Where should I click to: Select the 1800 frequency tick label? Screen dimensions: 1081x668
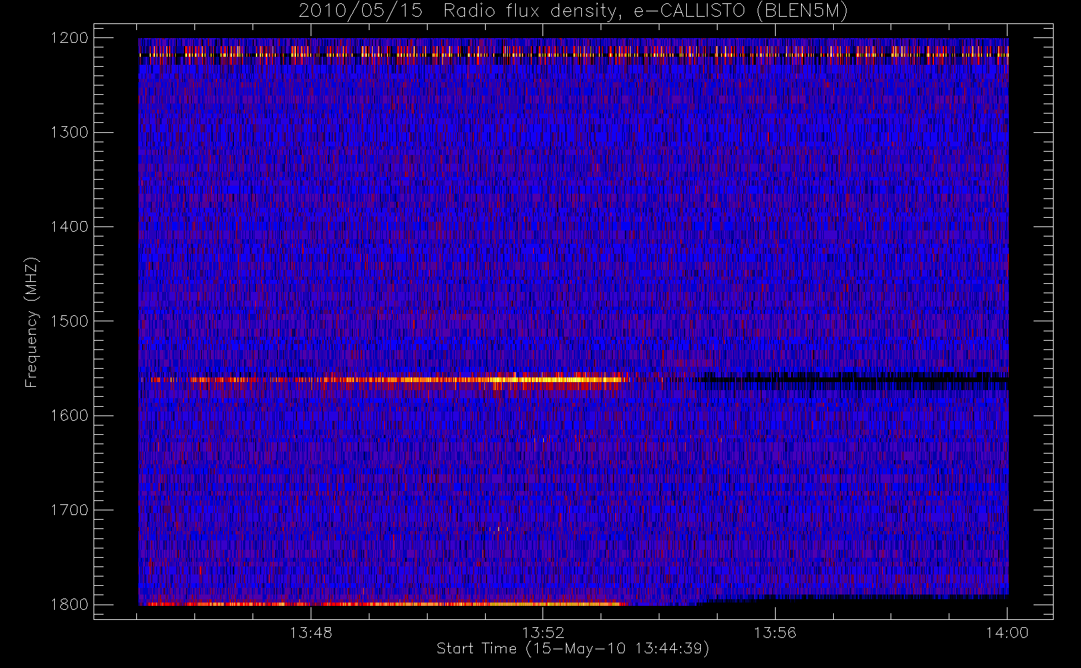tap(70, 605)
